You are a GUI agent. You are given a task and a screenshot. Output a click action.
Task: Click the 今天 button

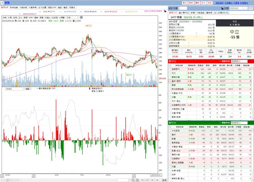pos(251,8)
